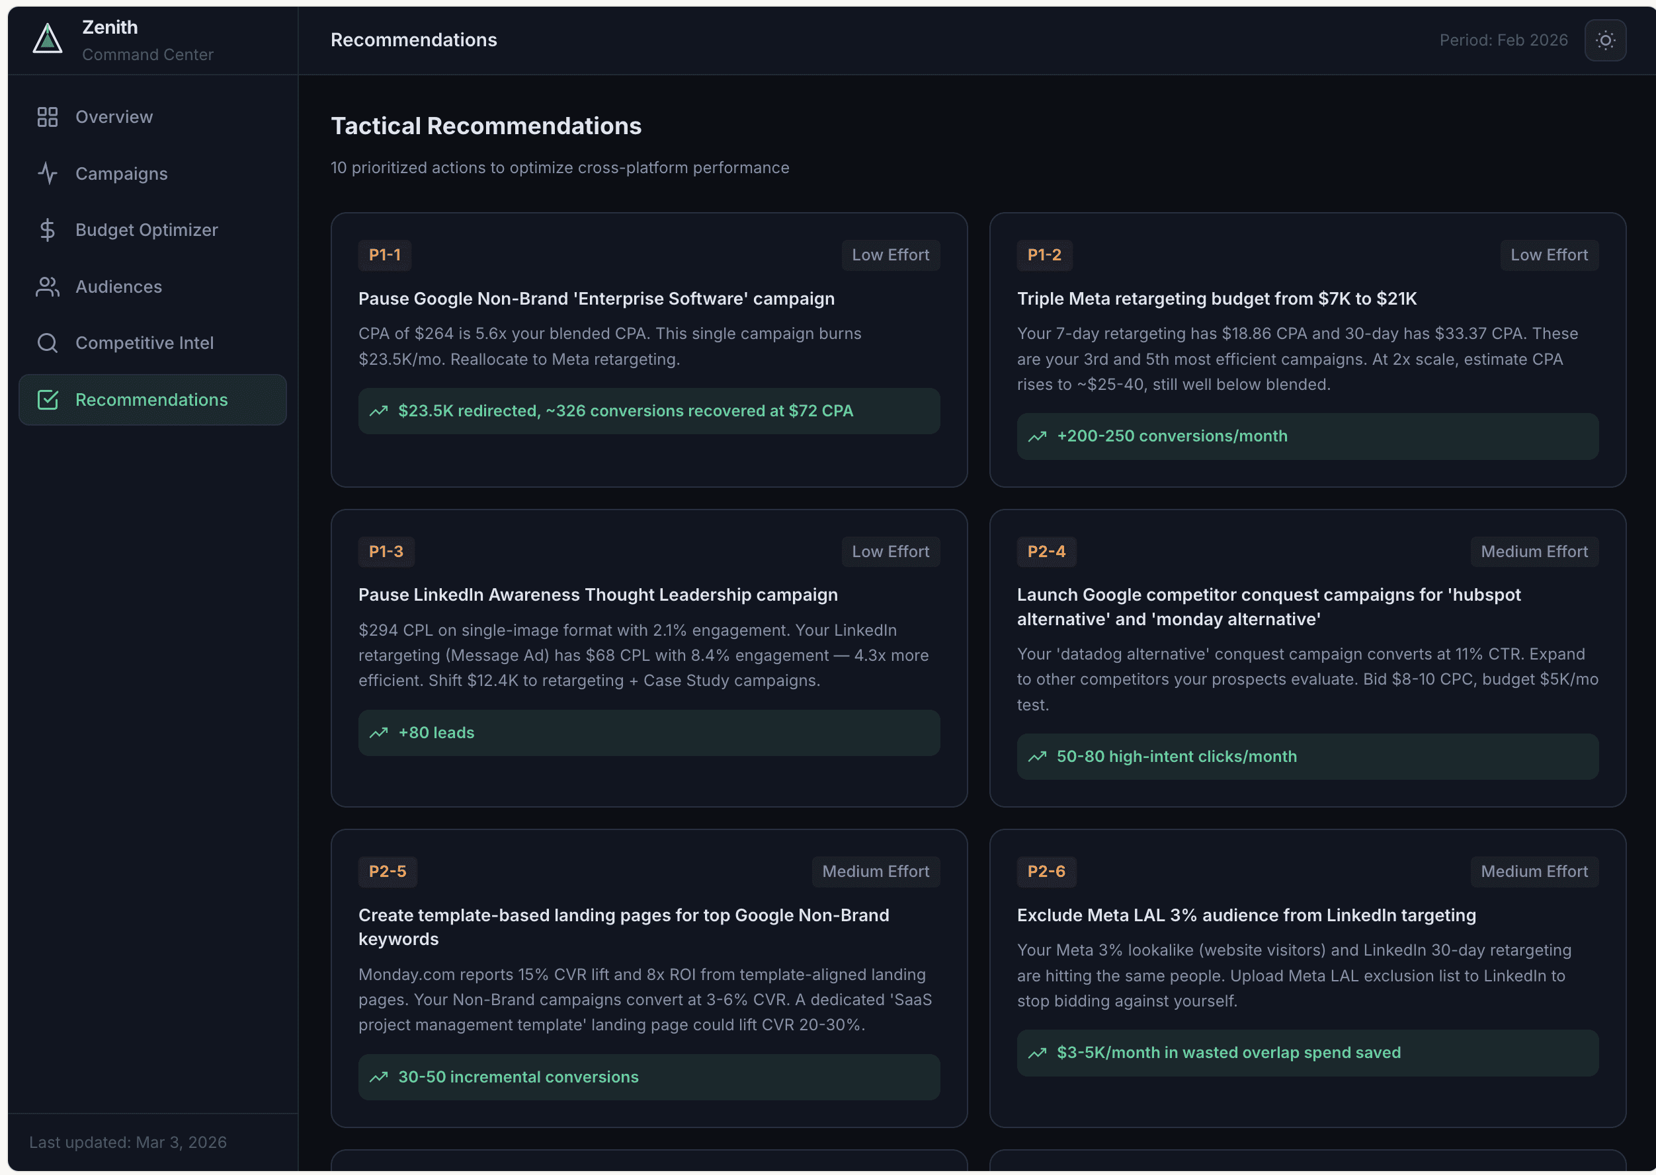
Task: Click the Zenith triangle logo
Action: pos(48,39)
